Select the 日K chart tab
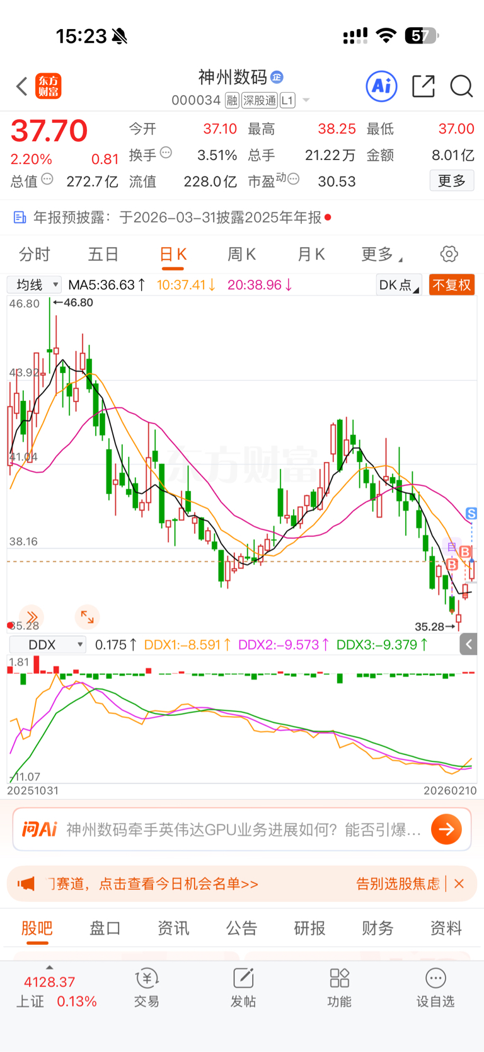 tap(173, 254)
